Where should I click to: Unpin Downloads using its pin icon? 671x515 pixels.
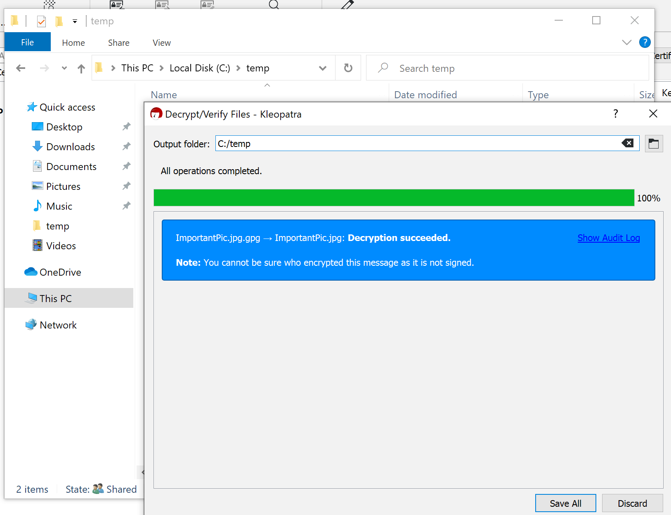click(126, 146)
